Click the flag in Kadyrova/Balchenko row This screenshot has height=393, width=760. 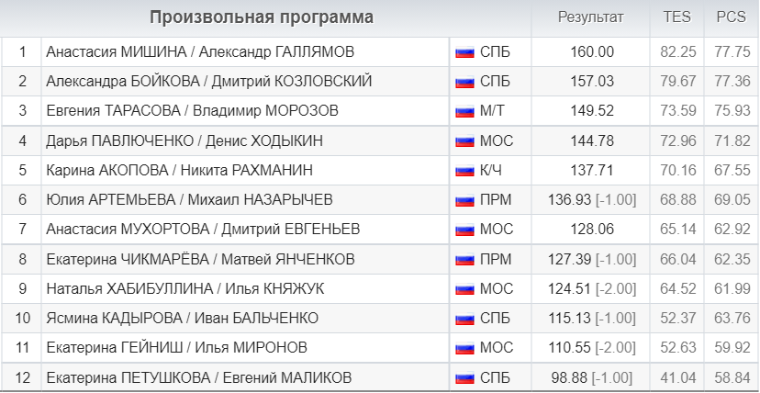pyautogui.click(x=464, y=319)
